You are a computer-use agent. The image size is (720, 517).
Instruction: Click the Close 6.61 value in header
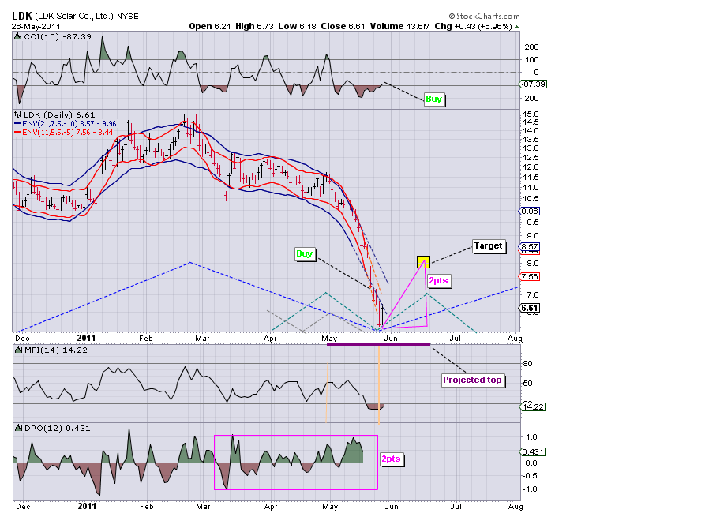[343, 27]
